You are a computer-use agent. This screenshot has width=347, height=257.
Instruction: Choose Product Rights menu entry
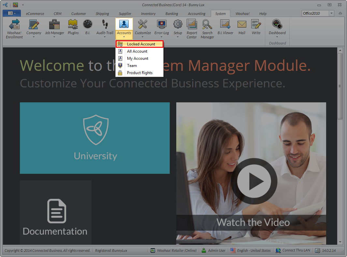[x=139, y=73]
